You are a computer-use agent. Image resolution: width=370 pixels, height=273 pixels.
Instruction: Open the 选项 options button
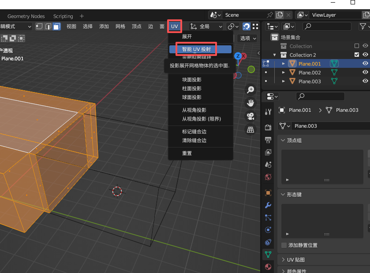coord(247,38)
